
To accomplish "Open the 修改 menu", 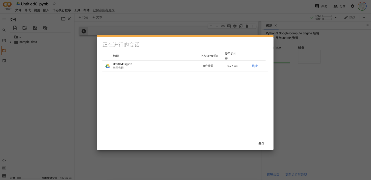I will (28, 10).
